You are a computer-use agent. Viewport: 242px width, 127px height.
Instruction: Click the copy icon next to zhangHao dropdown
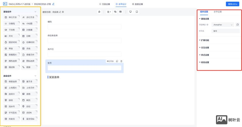coord(237,25)
